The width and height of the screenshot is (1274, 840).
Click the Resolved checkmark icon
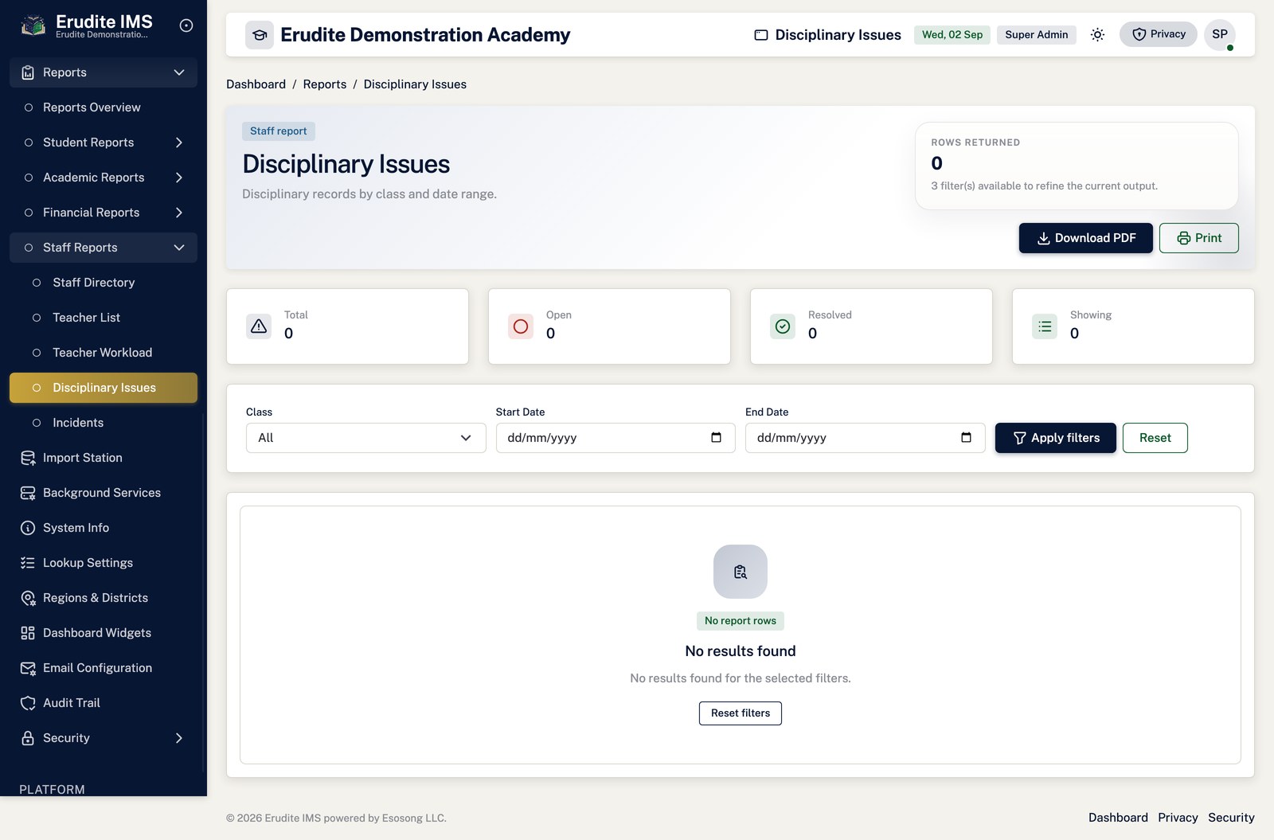pyautogui.click(x=783, y=326)
